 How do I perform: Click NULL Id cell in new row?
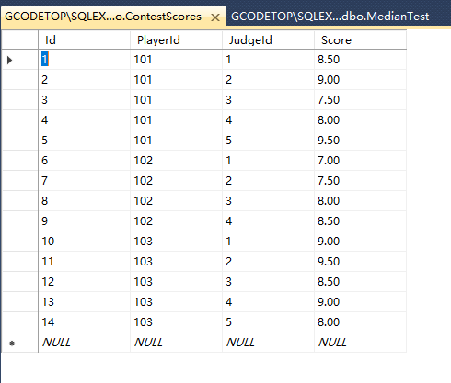pyautogui.click(x=85, y=343)
